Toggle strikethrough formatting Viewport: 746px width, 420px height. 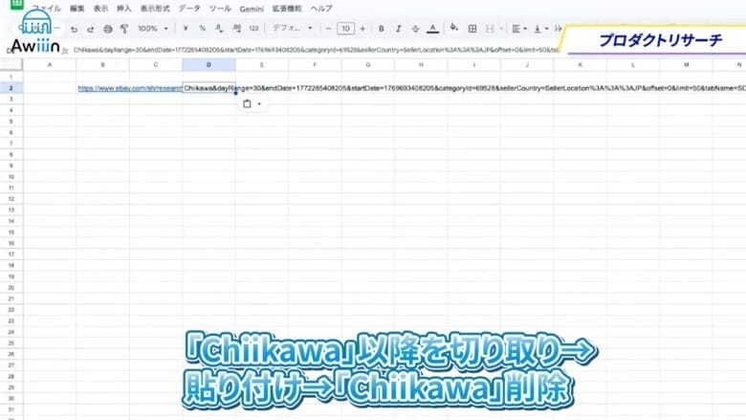click(415, 29)
